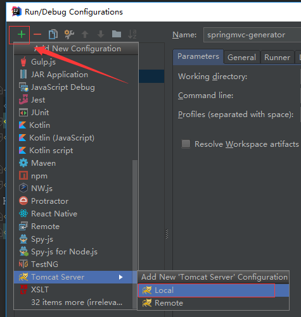Select the Remote configuration entry in main list
Image resolution: width=301 pixels, height=317 pixels.
point(73,227)
